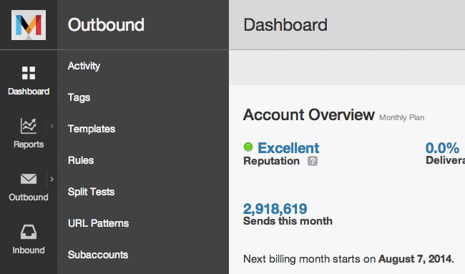
Task: Open the Inbound tray icon
Action: [x=29, y=232]
